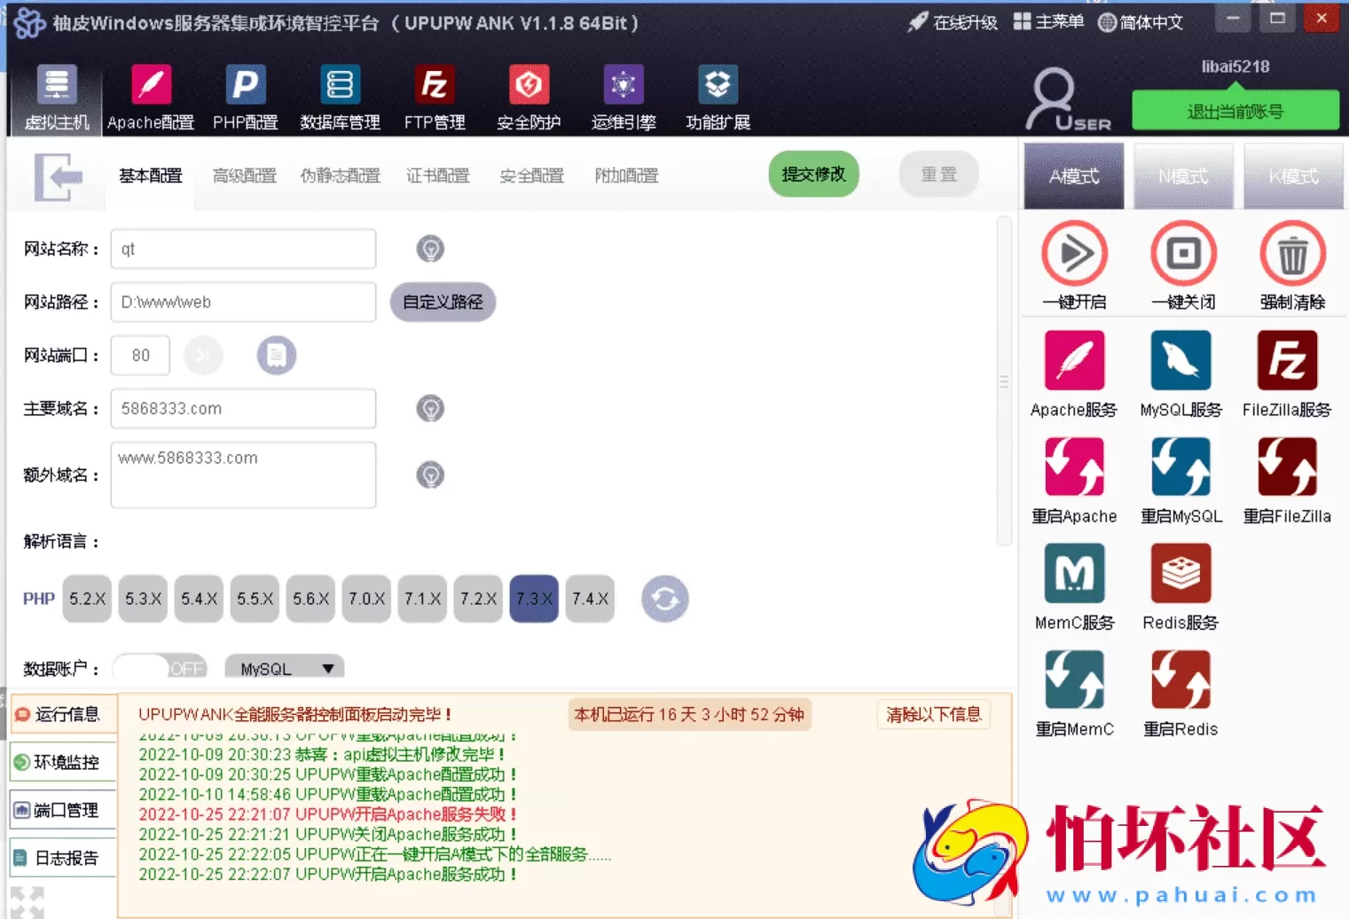The image size is (1349, 919).
Task: Open the MySQL database type dropdown
Action: 283,667
